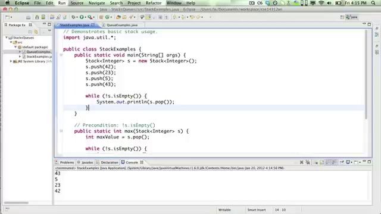The width and height of the screenshot is (381, 214).
Task: Open the Navigate menu
Action: pos(96,3)
